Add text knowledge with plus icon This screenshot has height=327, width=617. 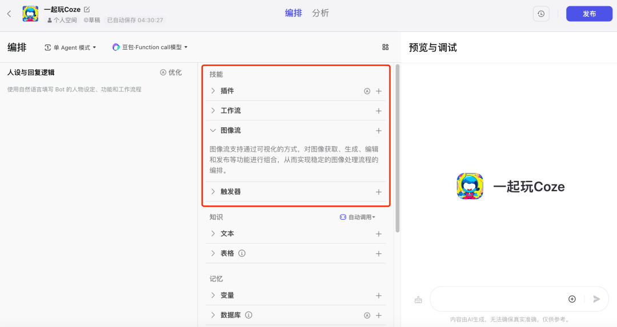point(379,234)
